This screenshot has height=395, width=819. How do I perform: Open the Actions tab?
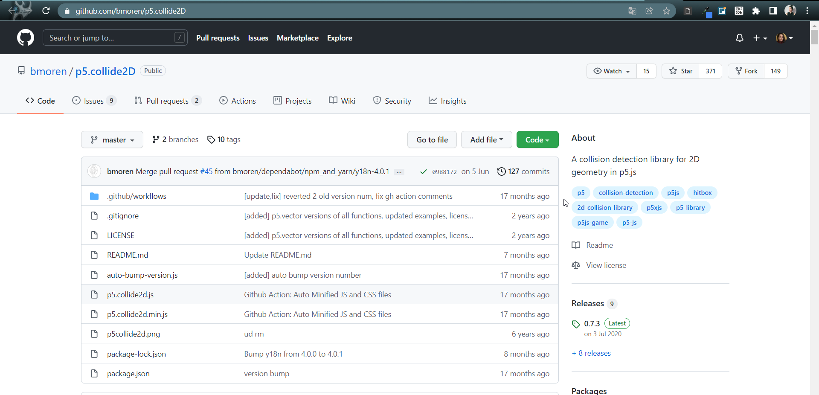(238, 101)
